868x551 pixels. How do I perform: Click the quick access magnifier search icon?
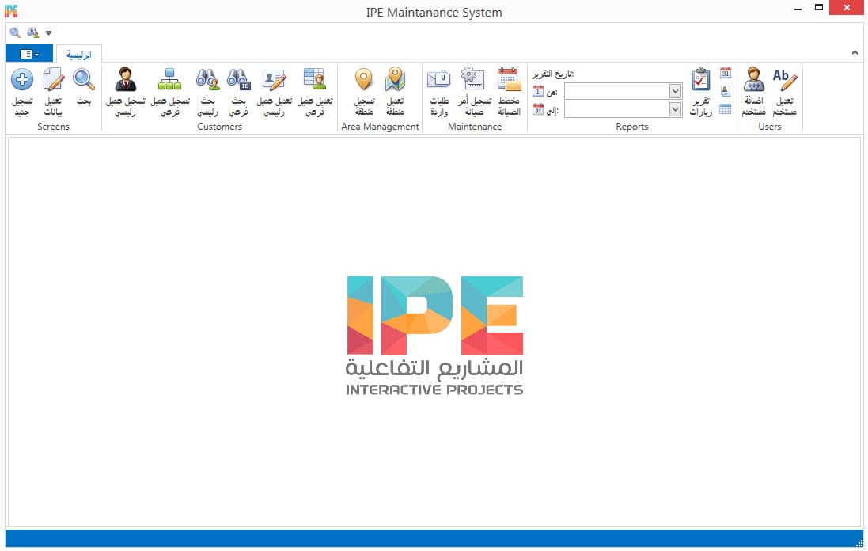point(15,32)
